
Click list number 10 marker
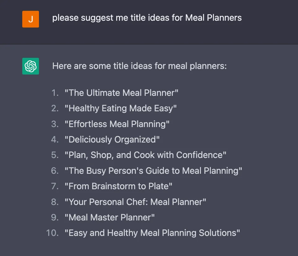click(53, 233)
